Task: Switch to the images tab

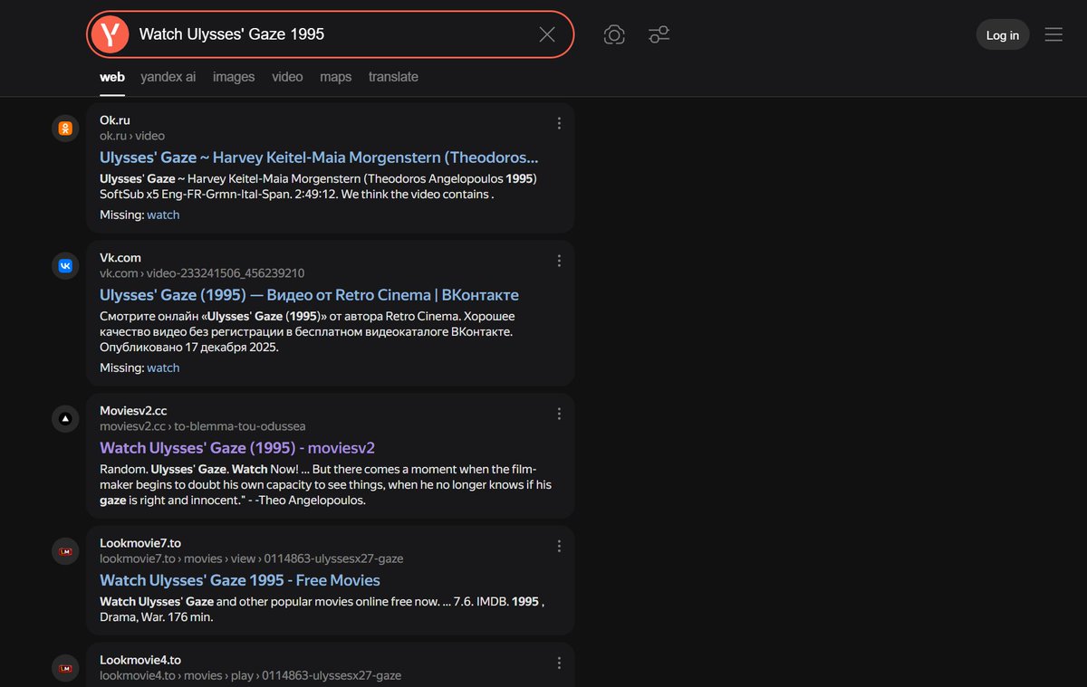Action: click(x=234, y=77)
